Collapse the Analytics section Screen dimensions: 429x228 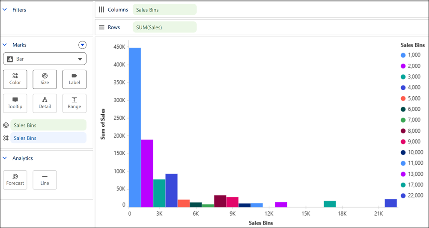5,158
